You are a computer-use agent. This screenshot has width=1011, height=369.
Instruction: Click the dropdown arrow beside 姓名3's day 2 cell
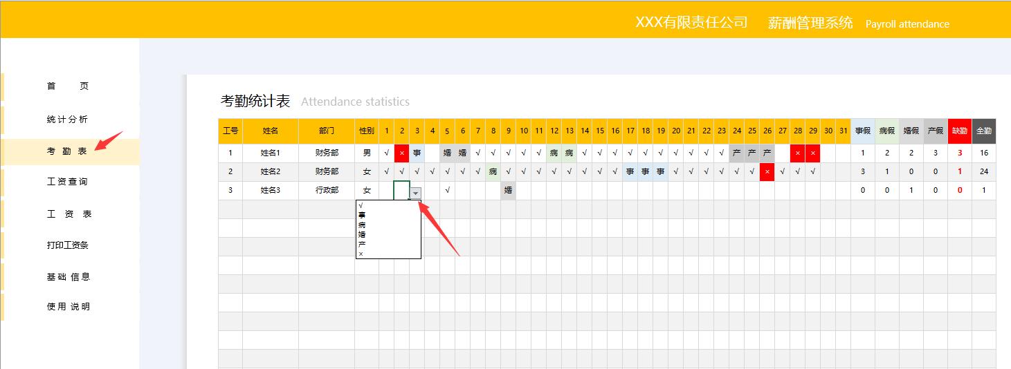tap(415, 193)
